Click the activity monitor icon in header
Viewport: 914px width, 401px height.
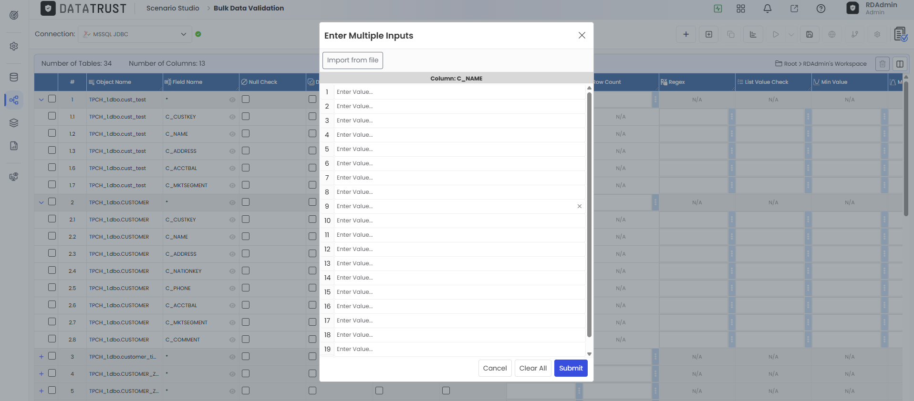(x=718, y=9)
